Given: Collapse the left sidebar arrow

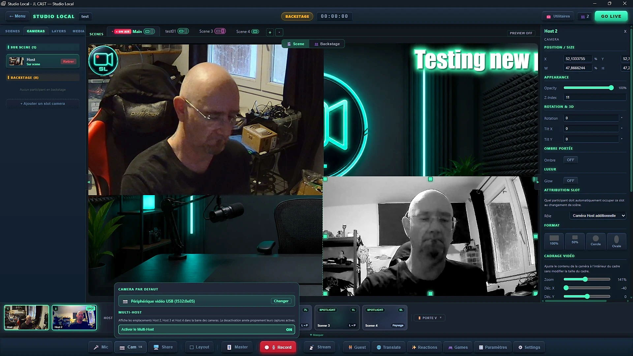Looking at the screenshot, I should pyautogui.click(x=88, y=182).
